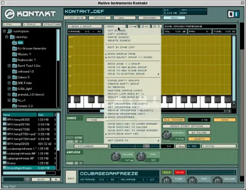This screenshot has height=190, width=246.
Task: Click the Browser button
Action: (149, 18)
